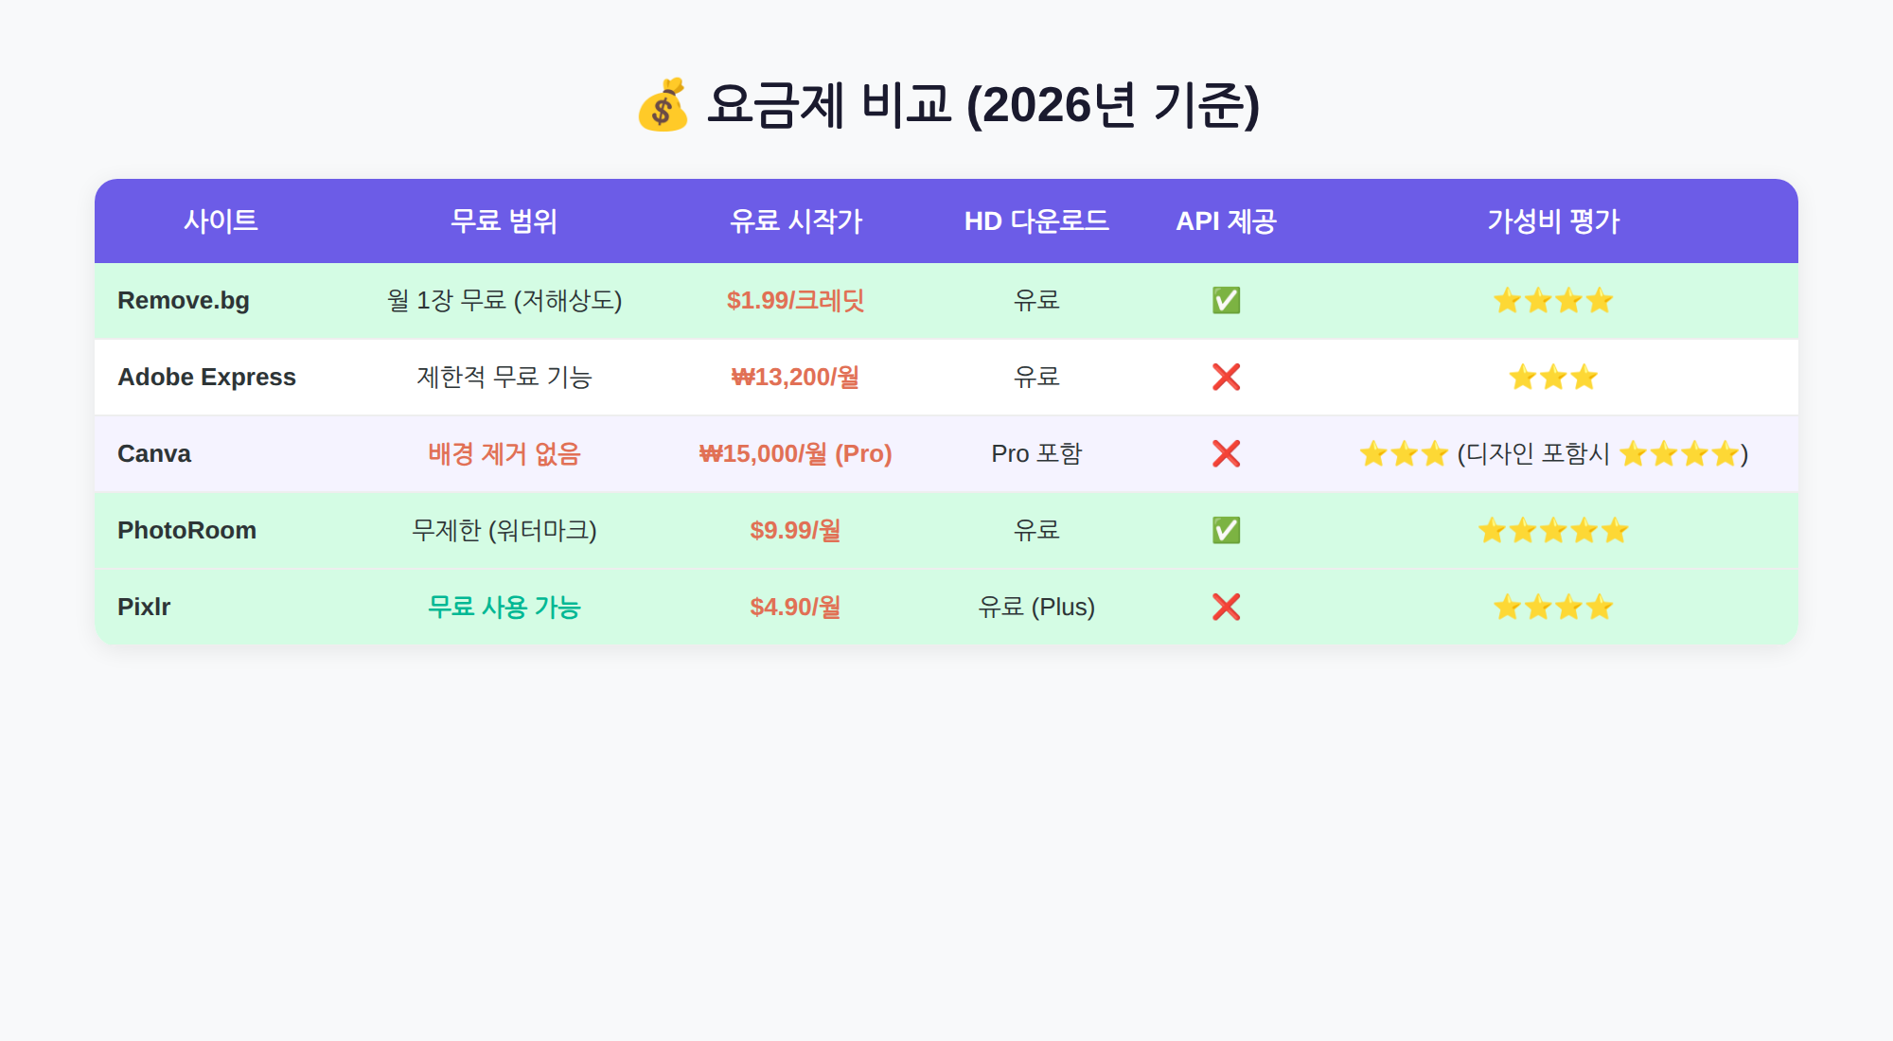Click the red X in the Canva row
This screenshot has width=1893, height=1041.
pos(1226,453)
